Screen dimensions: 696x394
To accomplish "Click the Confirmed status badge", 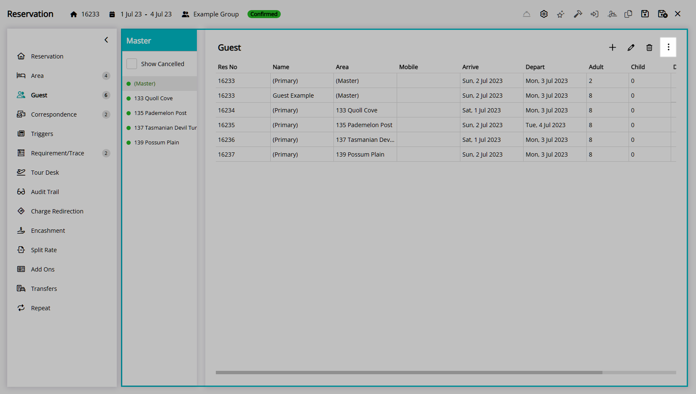I will pyautogui.click(x=264, y=14).
